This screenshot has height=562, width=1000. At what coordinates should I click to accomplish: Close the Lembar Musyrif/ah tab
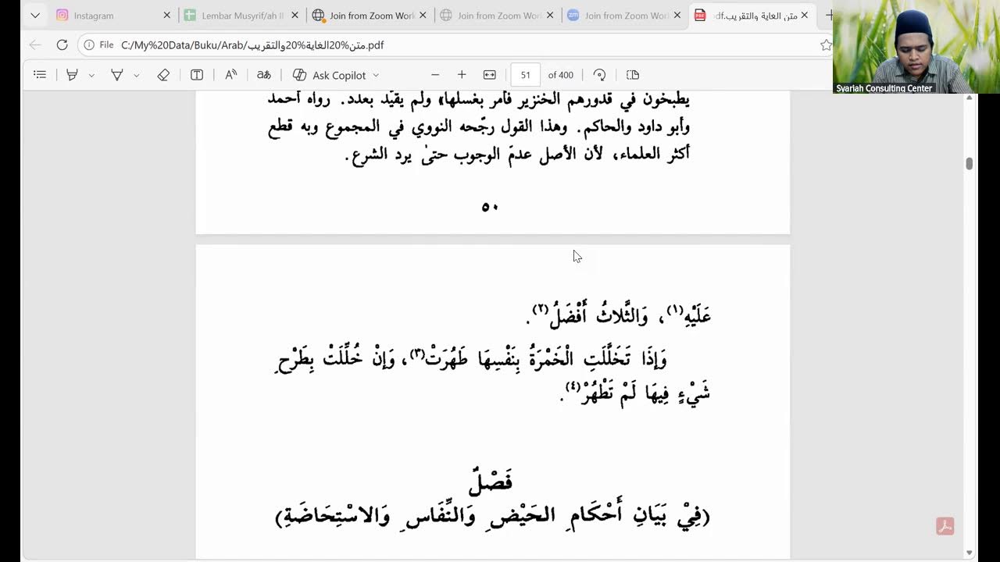295,16
